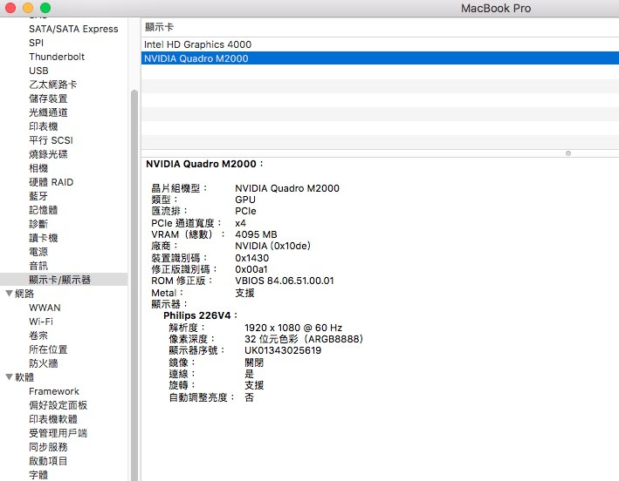Click the Philips 226V4 display heading

pyautogui.click(x=201, y=315)
